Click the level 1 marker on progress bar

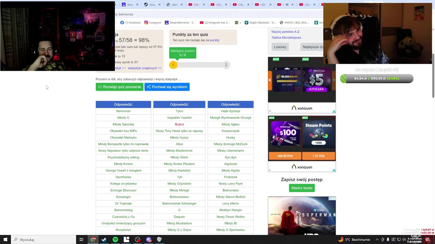[x=173, y=65]
